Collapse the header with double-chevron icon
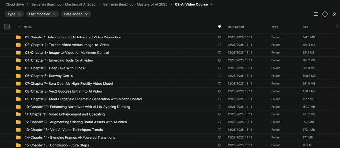The width and height of the screenshot is (340, 148). (335, 14)
